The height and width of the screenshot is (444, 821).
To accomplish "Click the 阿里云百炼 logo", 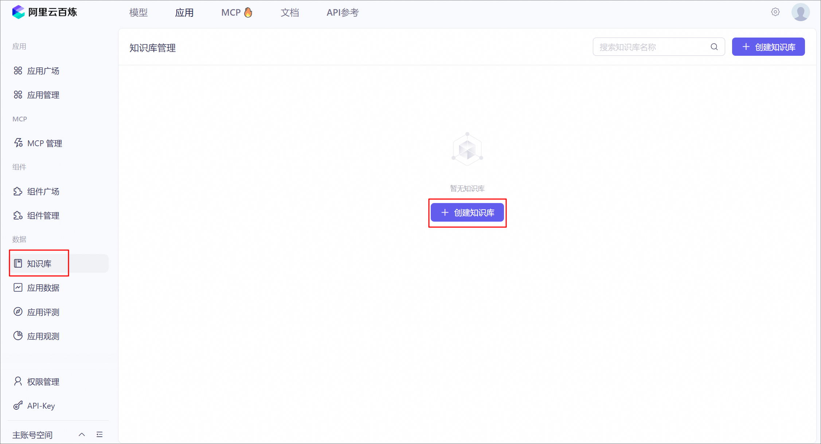I will [44, 12].
